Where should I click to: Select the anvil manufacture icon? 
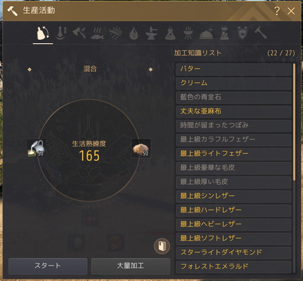151,33
